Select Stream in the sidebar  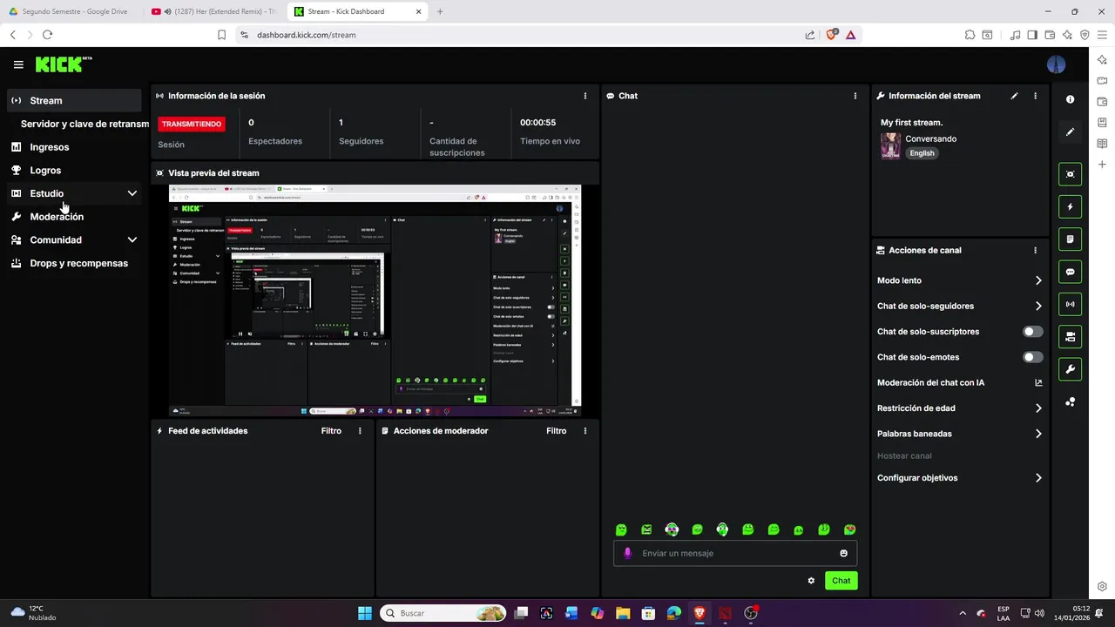click(x=74, y=100)
